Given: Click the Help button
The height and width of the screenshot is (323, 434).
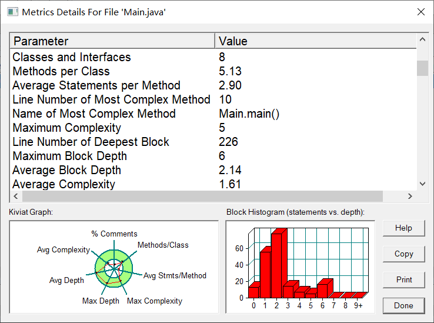Looking at the screenshot, I should [x=403, y=228].
